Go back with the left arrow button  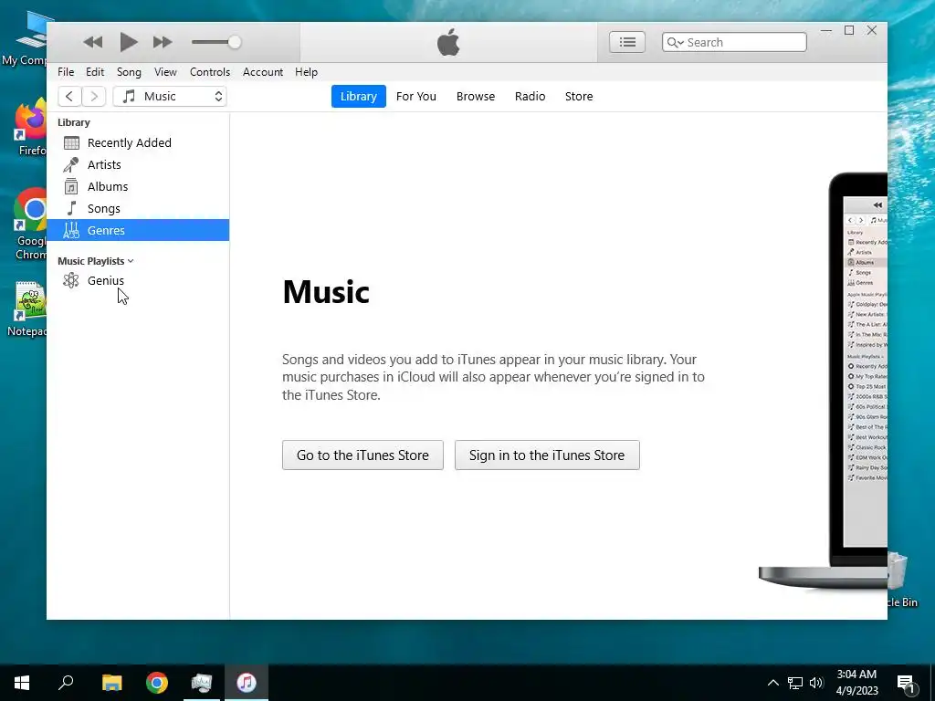[x=69, y=96]
